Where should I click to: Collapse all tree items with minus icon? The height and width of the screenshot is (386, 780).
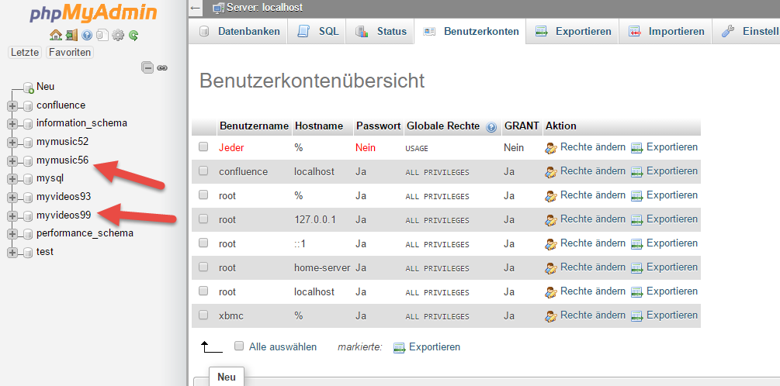tap(147, 67)
